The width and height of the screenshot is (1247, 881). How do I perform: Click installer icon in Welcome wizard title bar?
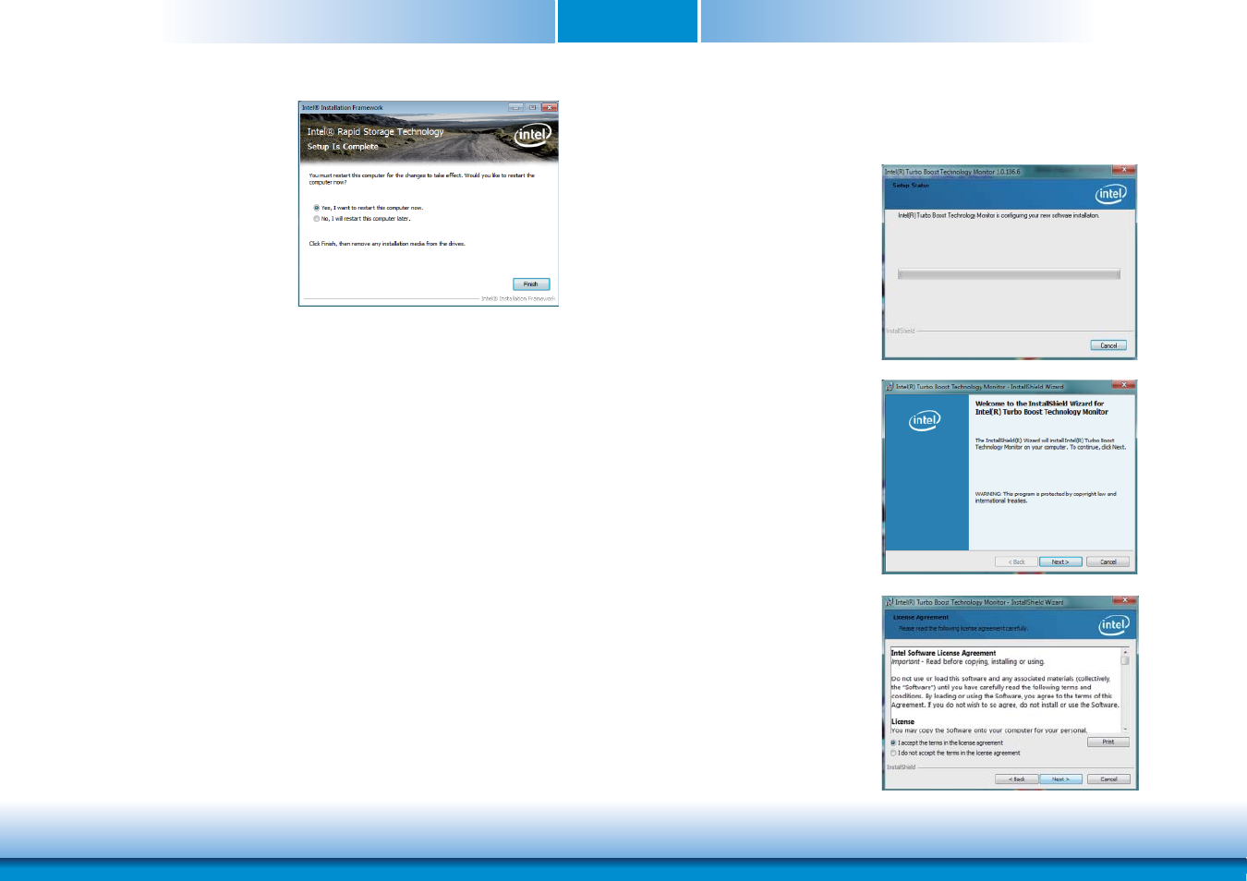point(890,387)
